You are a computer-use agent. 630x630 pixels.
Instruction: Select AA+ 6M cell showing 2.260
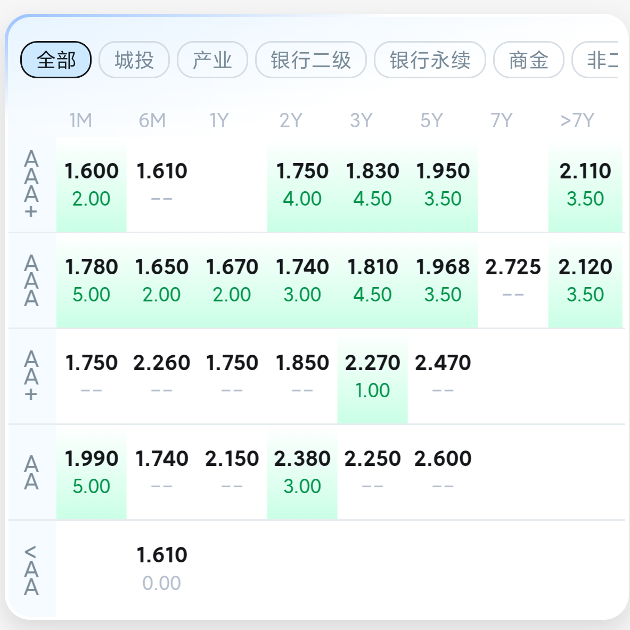161,376
